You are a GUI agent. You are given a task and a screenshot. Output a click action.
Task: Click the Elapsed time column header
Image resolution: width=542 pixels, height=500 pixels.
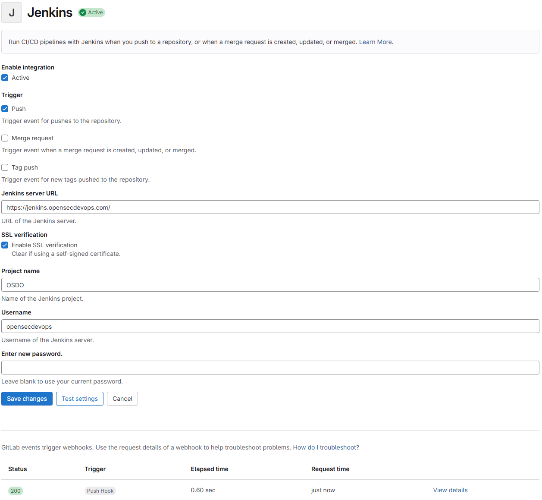click(210, 469)
